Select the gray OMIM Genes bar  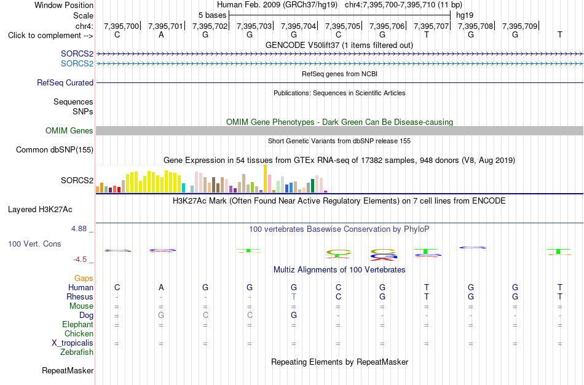[x=340, y=130]
